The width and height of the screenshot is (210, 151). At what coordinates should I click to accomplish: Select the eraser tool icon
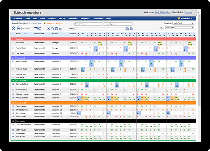click(x=61, y=28)
